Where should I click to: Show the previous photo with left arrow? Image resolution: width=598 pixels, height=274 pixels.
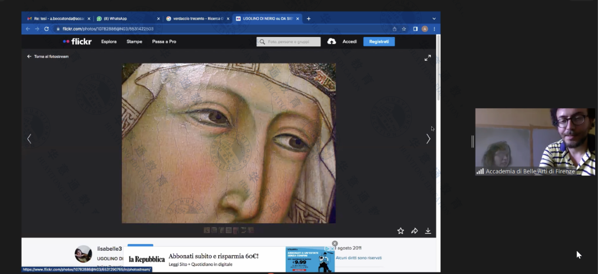tap(29, 139)
